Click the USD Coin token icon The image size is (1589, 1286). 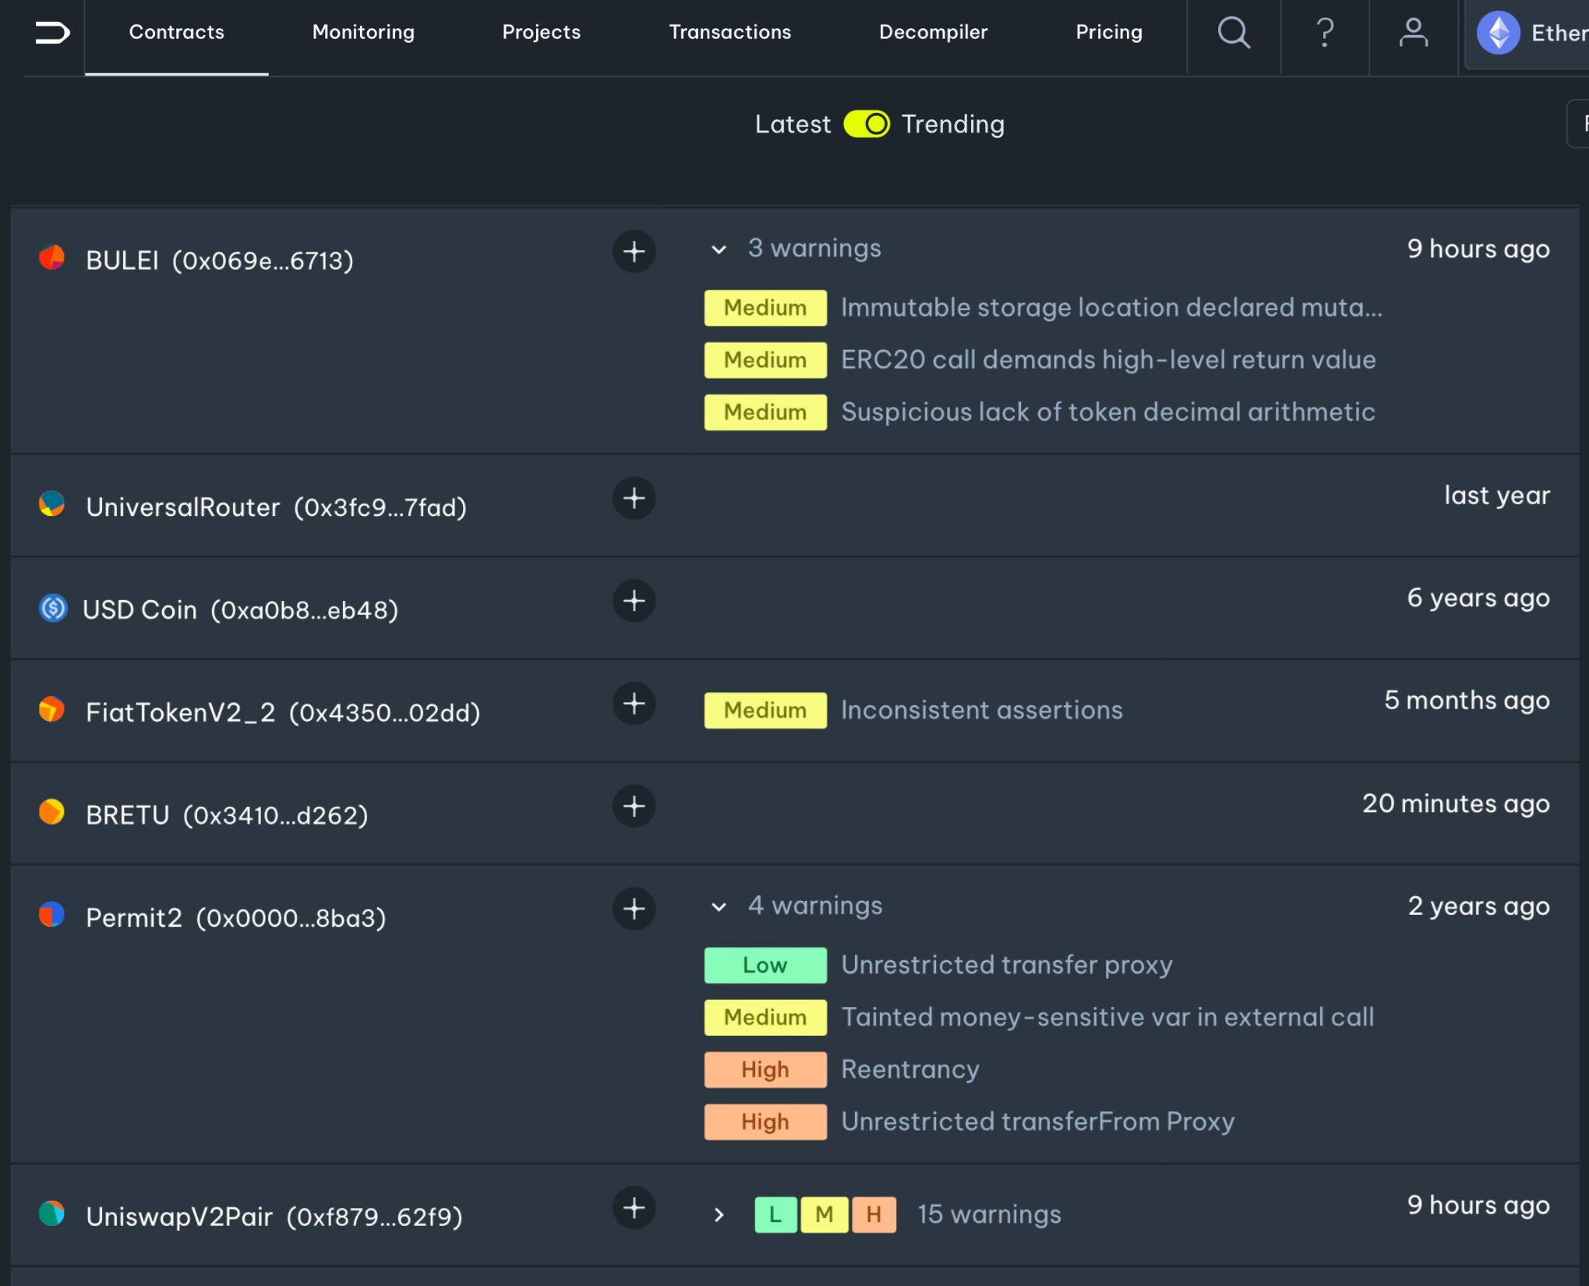(x=52, y=608)
